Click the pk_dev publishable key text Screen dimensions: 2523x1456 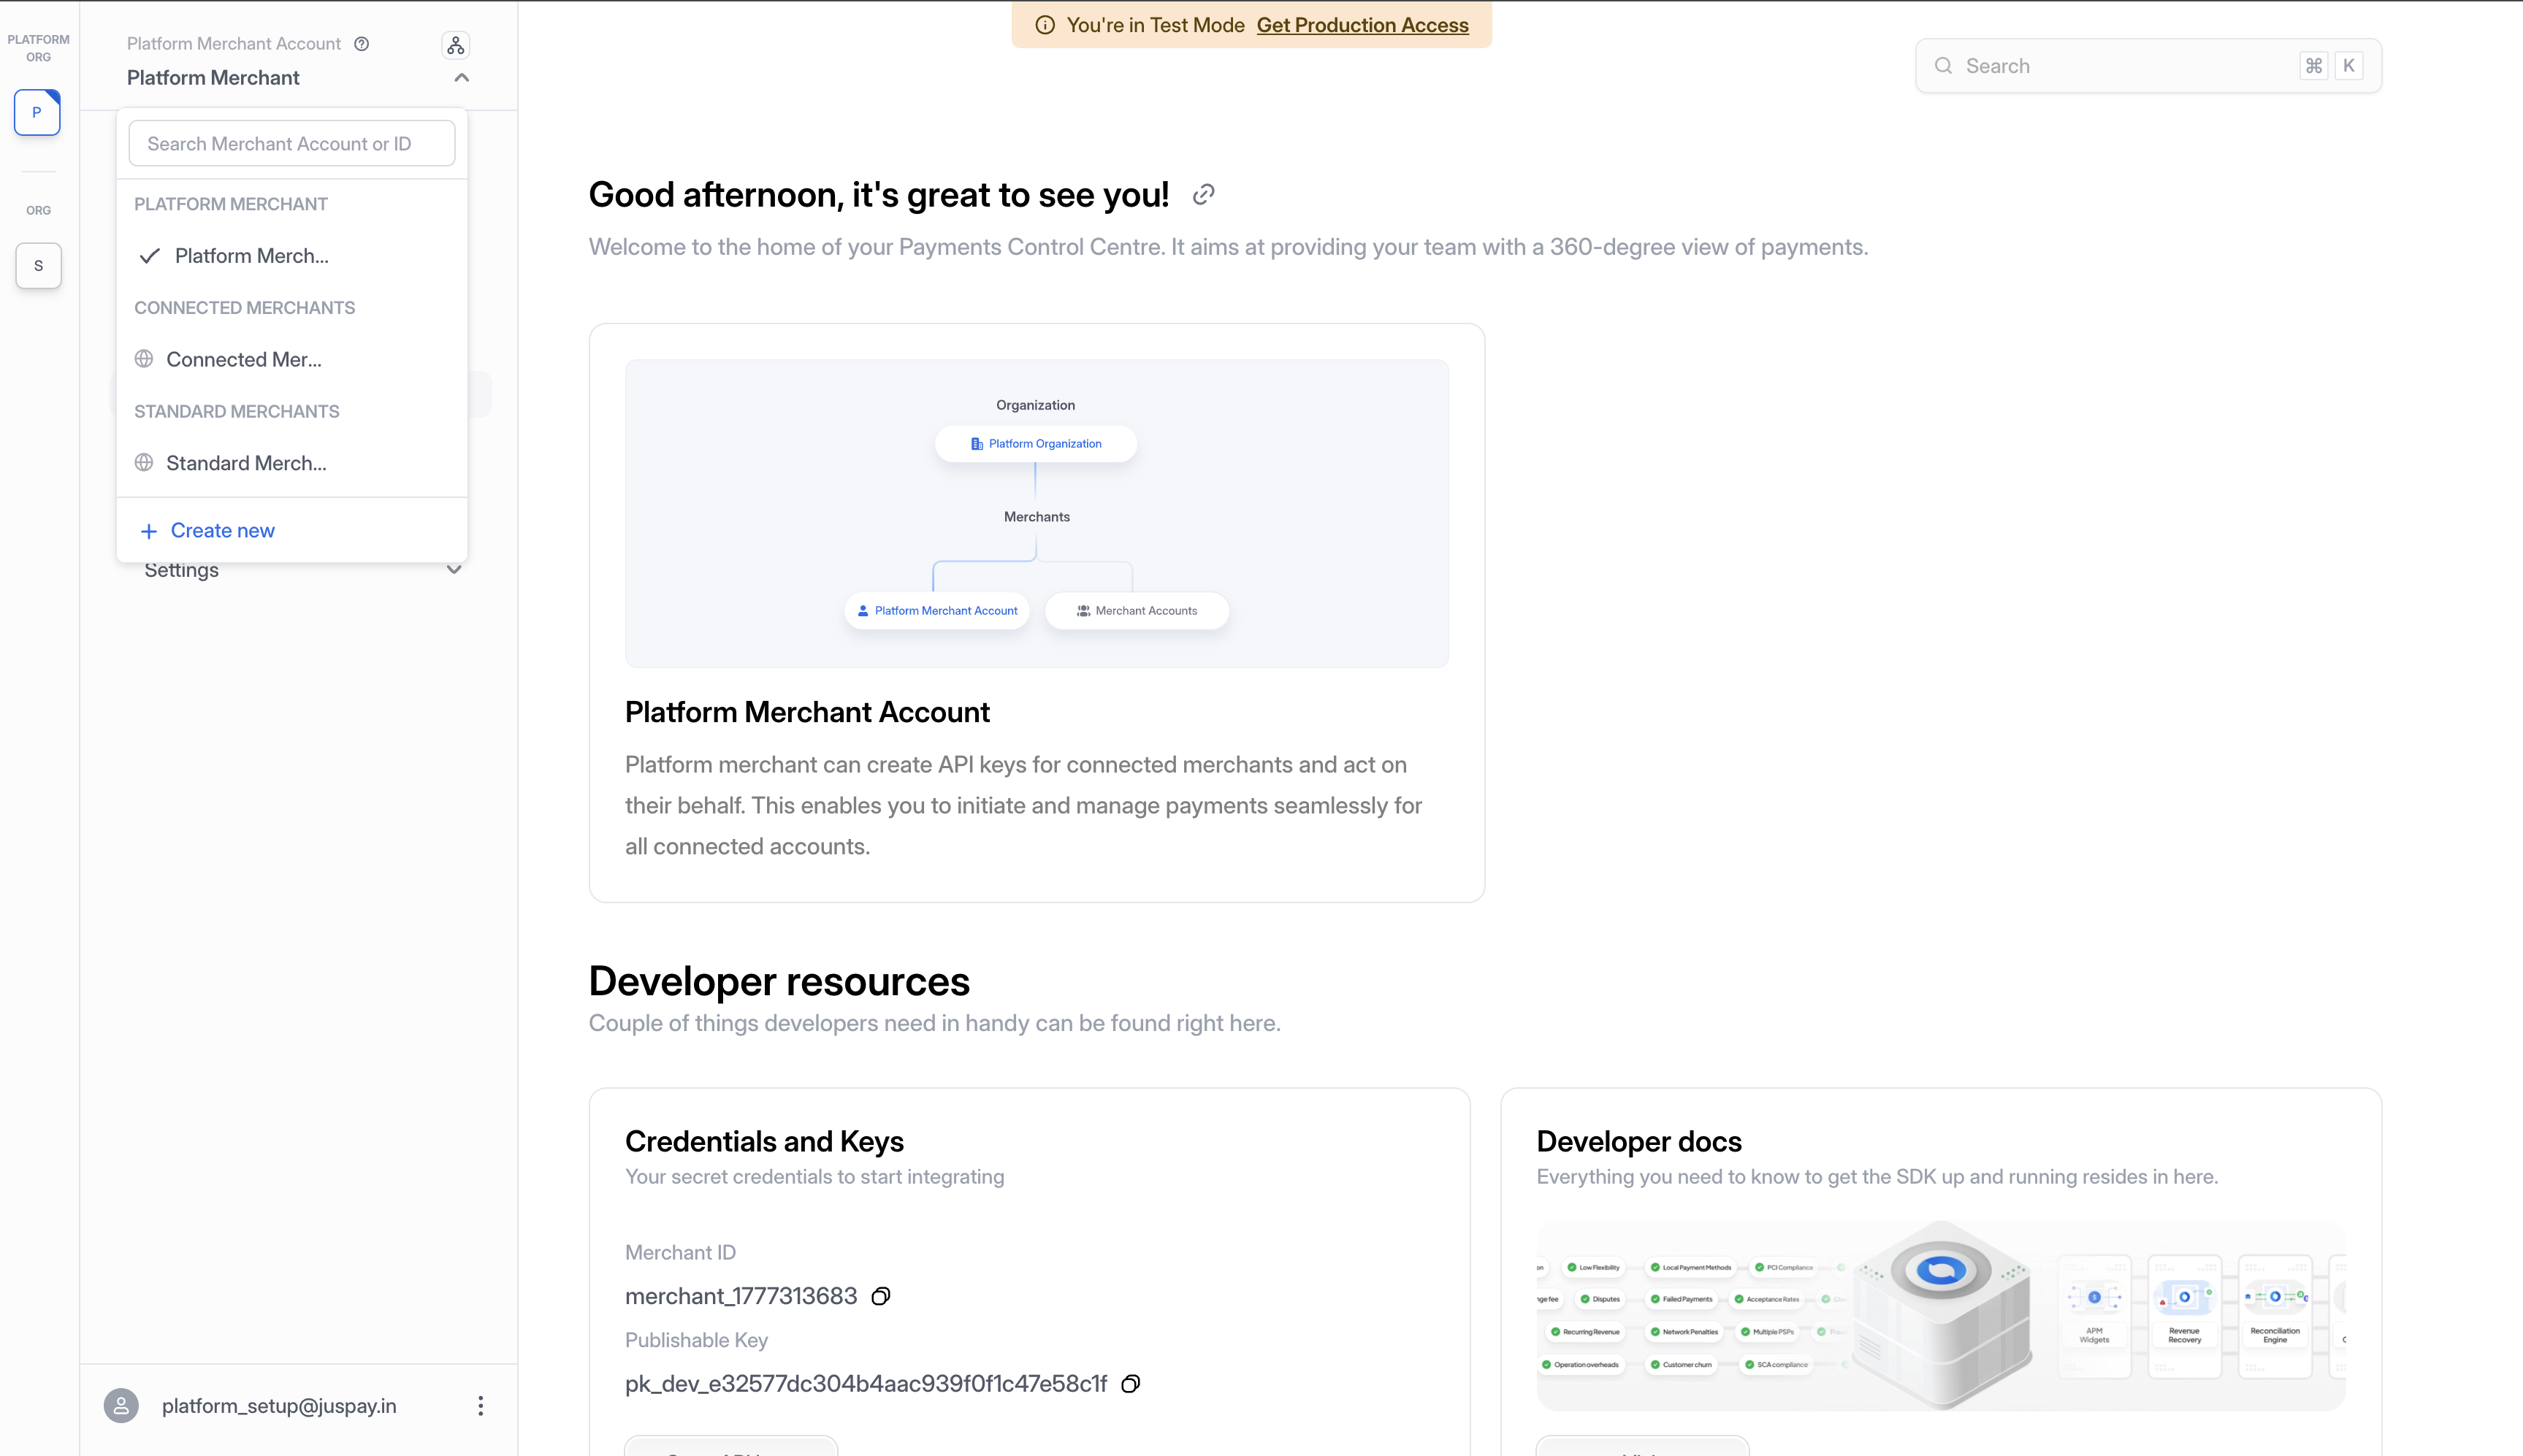tap(866, 1384)
